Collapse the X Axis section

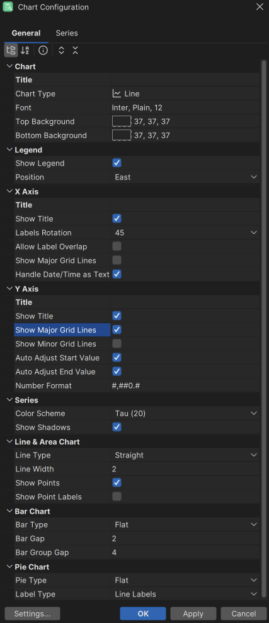click(9, 191)
